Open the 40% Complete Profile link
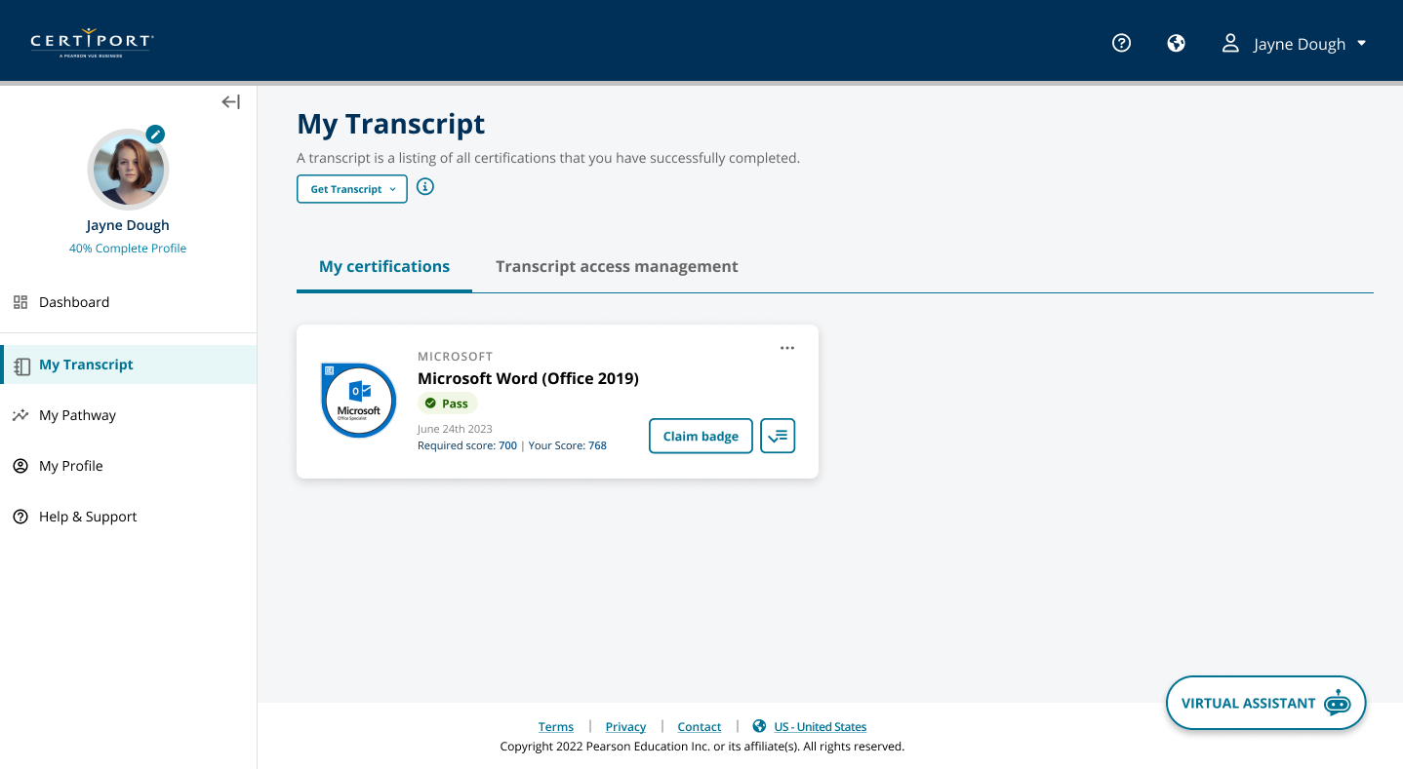The image size is (1403, 769). click(x=128, y=249)
